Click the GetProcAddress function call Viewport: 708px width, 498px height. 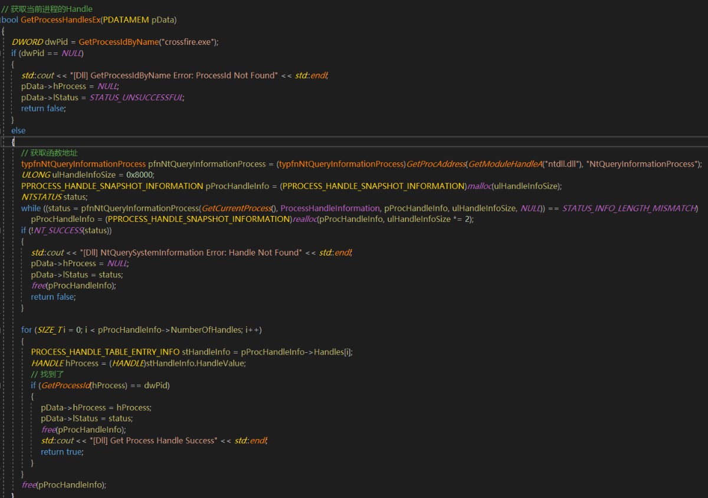(435, 164)
